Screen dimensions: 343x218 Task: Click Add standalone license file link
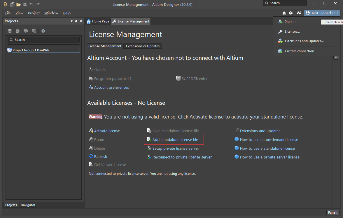[175, 139]
